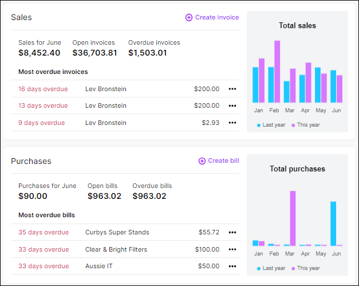Screen dimensions: 359x286
Task: Click the March bar in Total purchases
Action: coord(293,218)
